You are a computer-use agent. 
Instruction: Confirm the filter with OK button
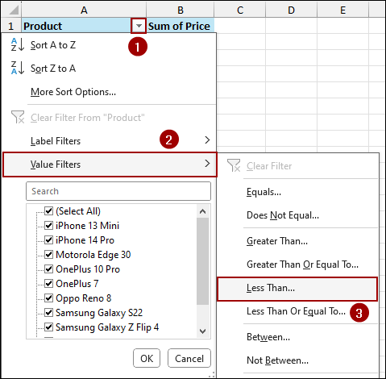147,358
